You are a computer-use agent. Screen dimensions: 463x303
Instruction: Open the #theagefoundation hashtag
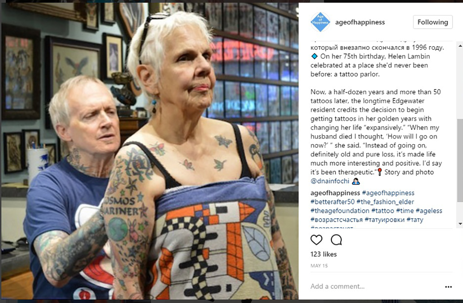pos(340,211)
